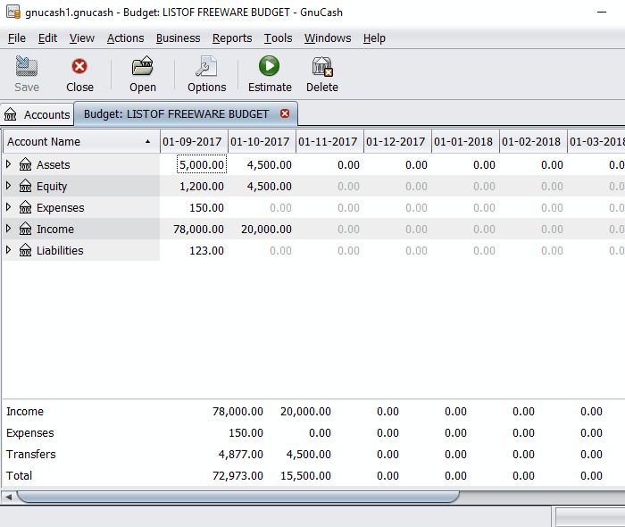Click the Transfers total 4,877.00
625x527 pixels.
pyautogui.click(x=240, y=454)
